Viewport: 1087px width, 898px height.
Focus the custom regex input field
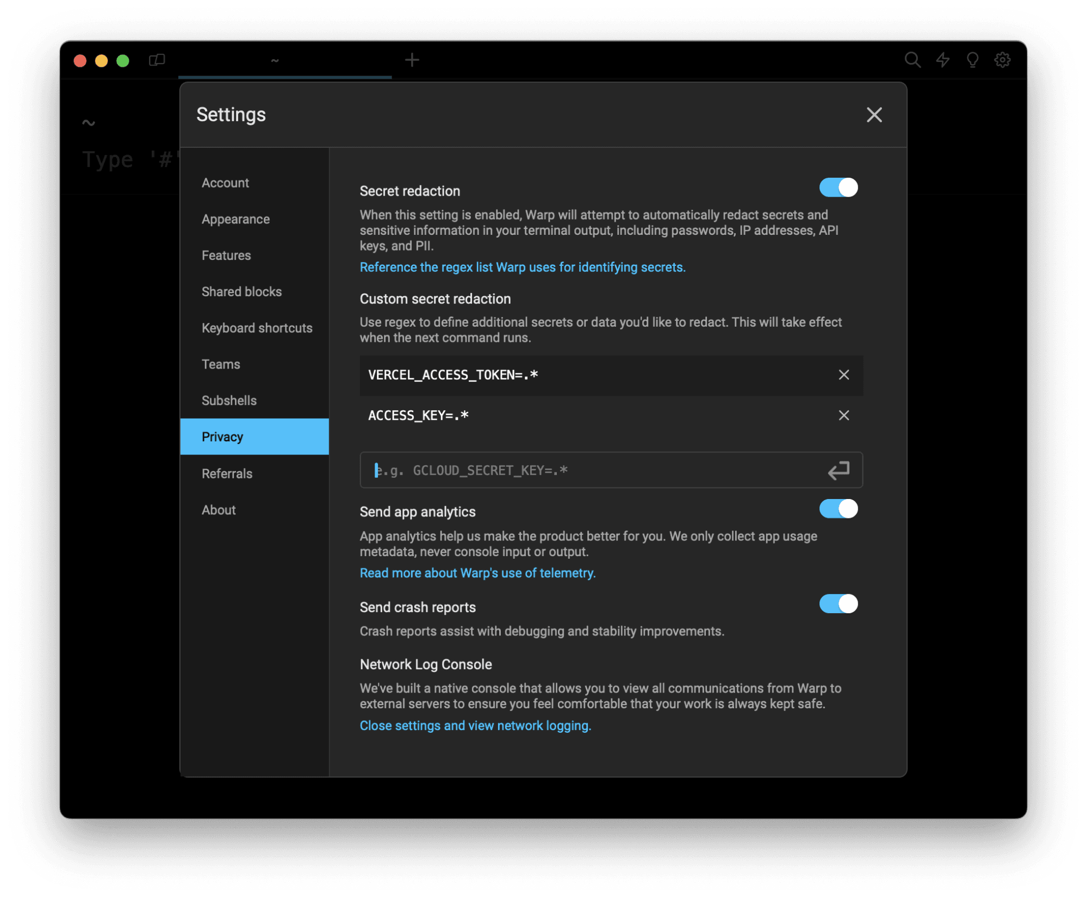tap(593, 470)
